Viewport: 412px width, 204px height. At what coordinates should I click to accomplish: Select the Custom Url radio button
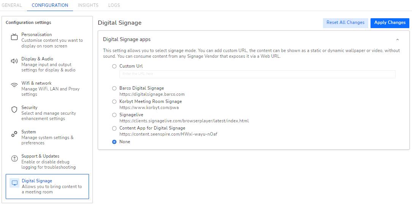(x=114, y=66)
